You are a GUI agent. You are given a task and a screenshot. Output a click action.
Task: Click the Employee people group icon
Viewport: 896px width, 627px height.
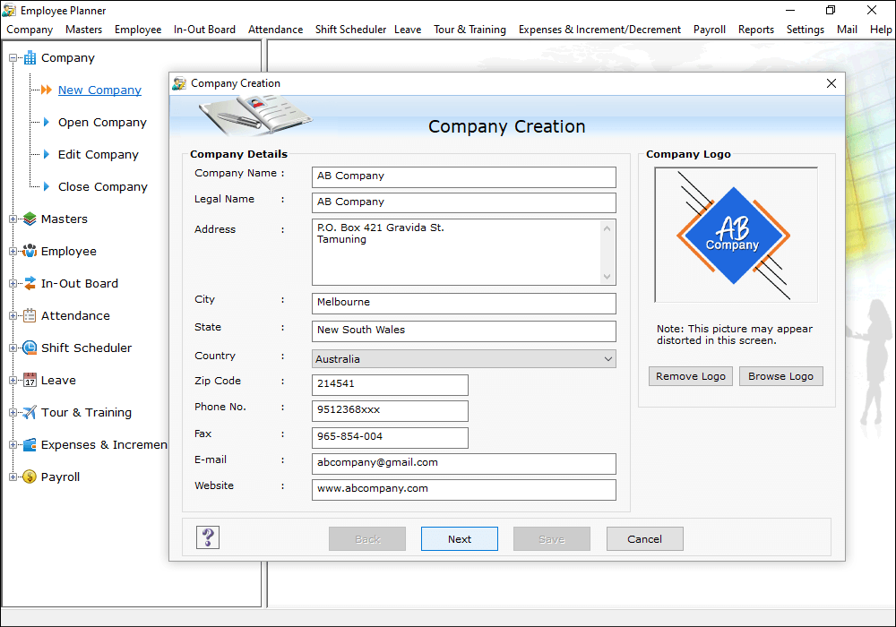30,251
